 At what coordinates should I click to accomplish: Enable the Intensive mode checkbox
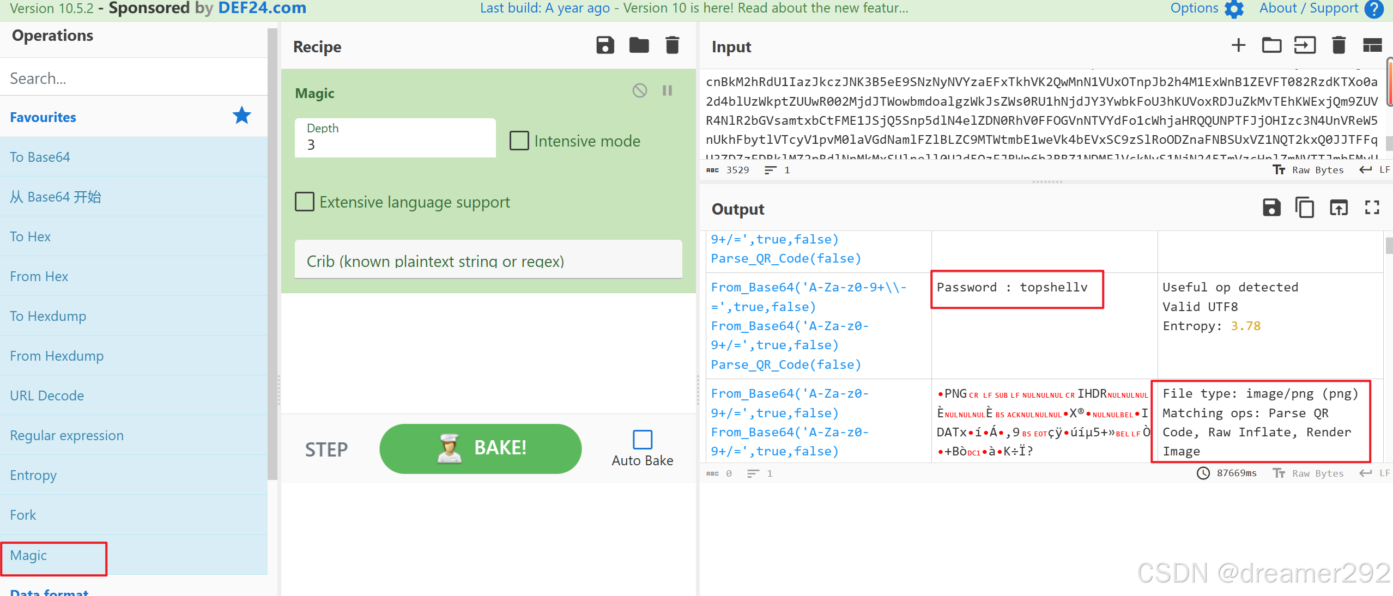(519, 141)
